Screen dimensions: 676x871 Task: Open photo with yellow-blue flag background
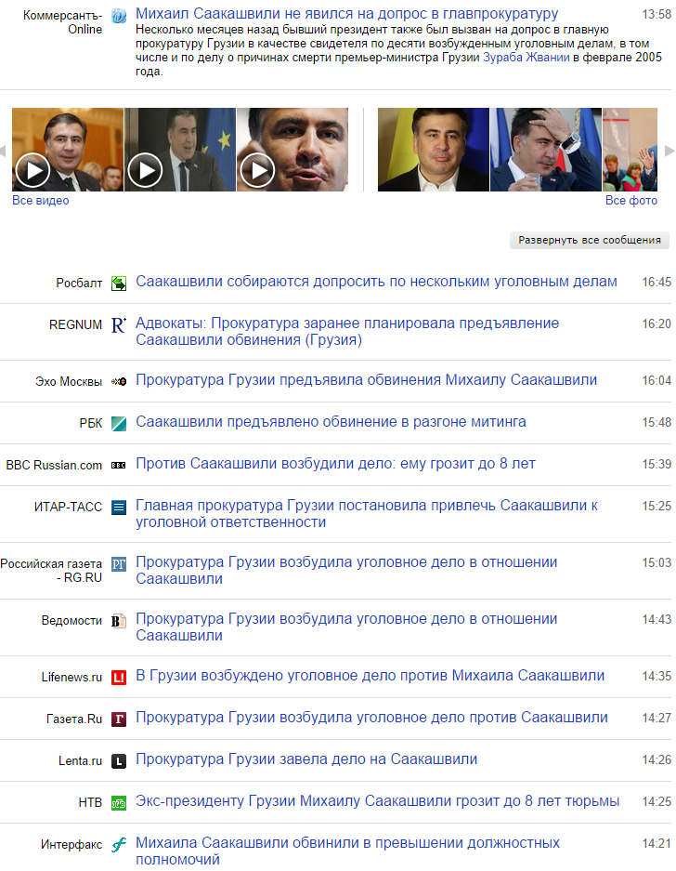click(x=434, y=150)
